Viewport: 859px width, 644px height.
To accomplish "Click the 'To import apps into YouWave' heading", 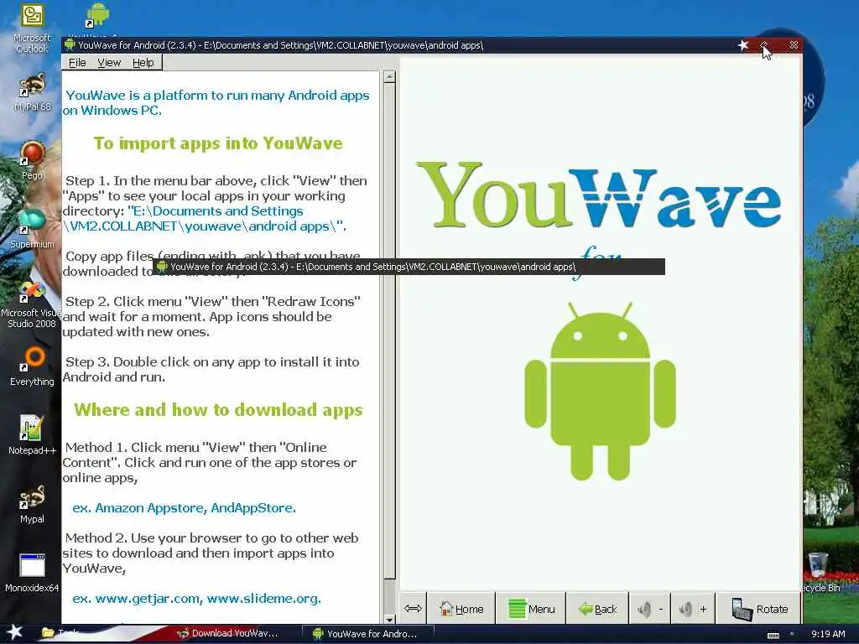I will 218,143.
